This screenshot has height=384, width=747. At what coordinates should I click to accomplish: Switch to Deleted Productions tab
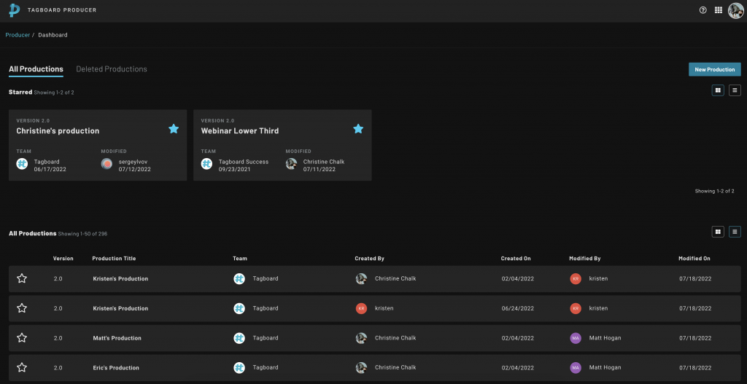[112, 69]
